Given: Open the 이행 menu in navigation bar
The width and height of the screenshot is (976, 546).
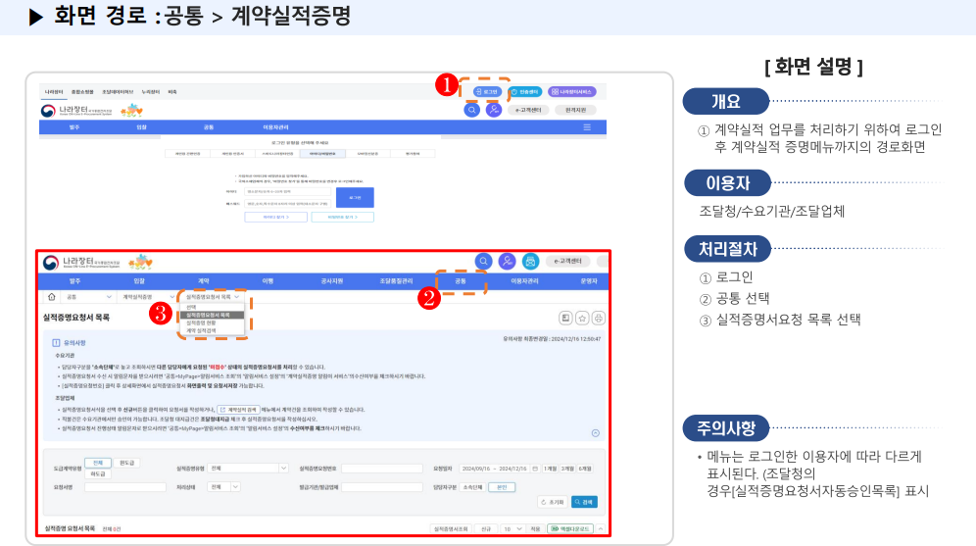Looking at the screenshot, I should (268, 281).
